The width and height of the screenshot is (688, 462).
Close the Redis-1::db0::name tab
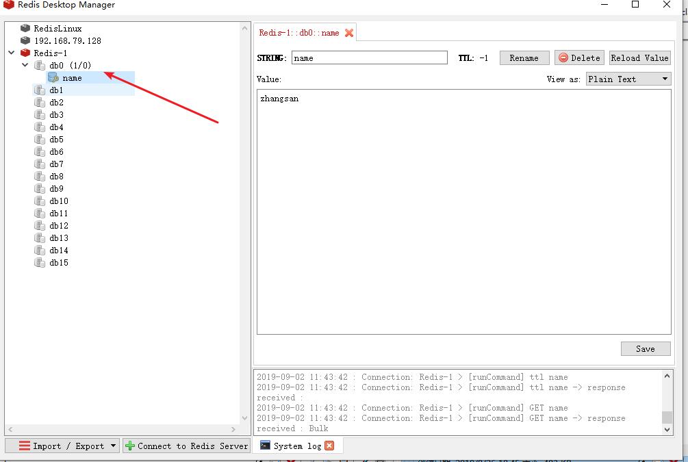point(349,33)
